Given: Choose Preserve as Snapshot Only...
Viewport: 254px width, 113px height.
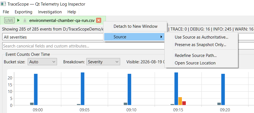Looking at the screenshot, I should coord(201,45).
